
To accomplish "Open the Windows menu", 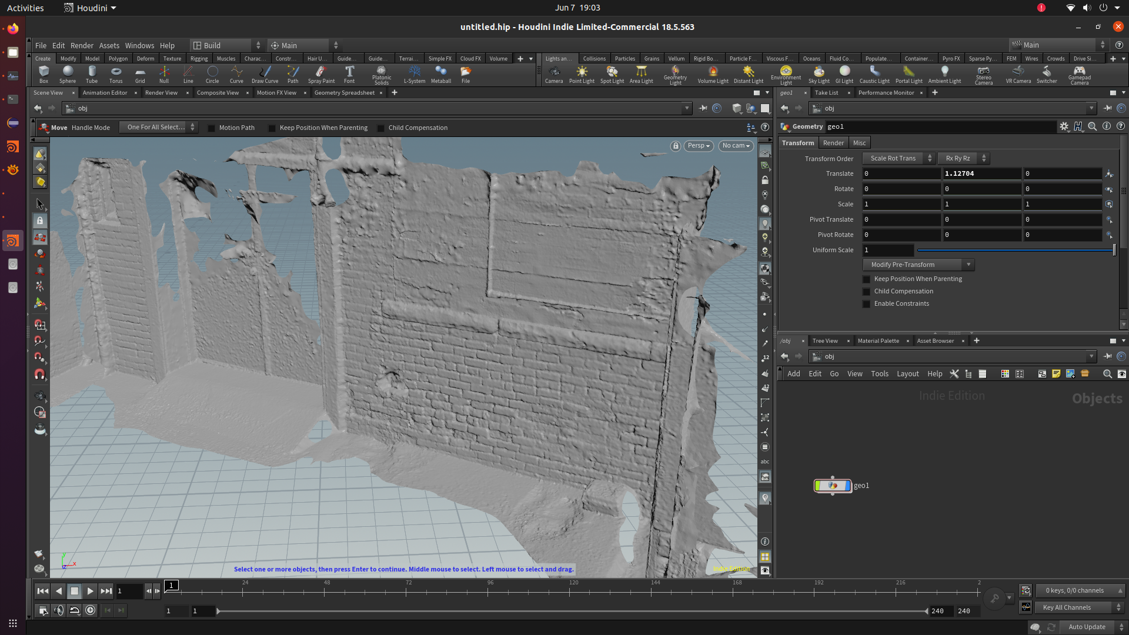I will (139, 45).
